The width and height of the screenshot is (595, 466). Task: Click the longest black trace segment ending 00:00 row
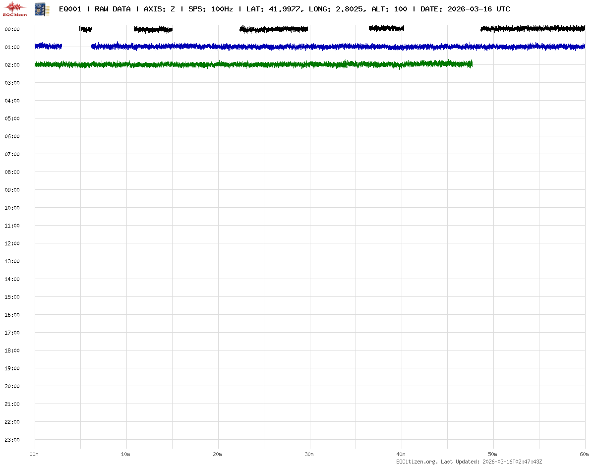pos(533,29)
